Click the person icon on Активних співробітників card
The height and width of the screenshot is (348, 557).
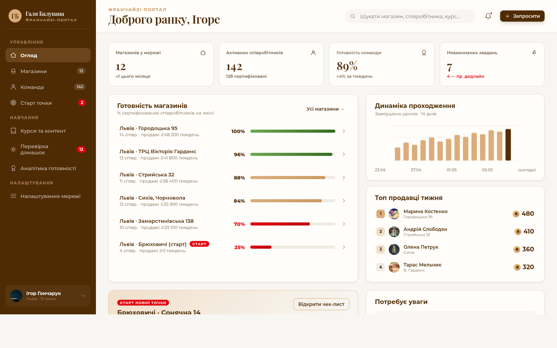tap(313, 53)
